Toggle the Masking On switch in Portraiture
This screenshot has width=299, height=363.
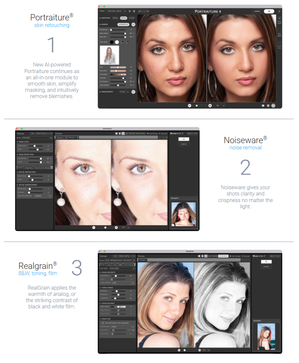click(x=133, y=24)
